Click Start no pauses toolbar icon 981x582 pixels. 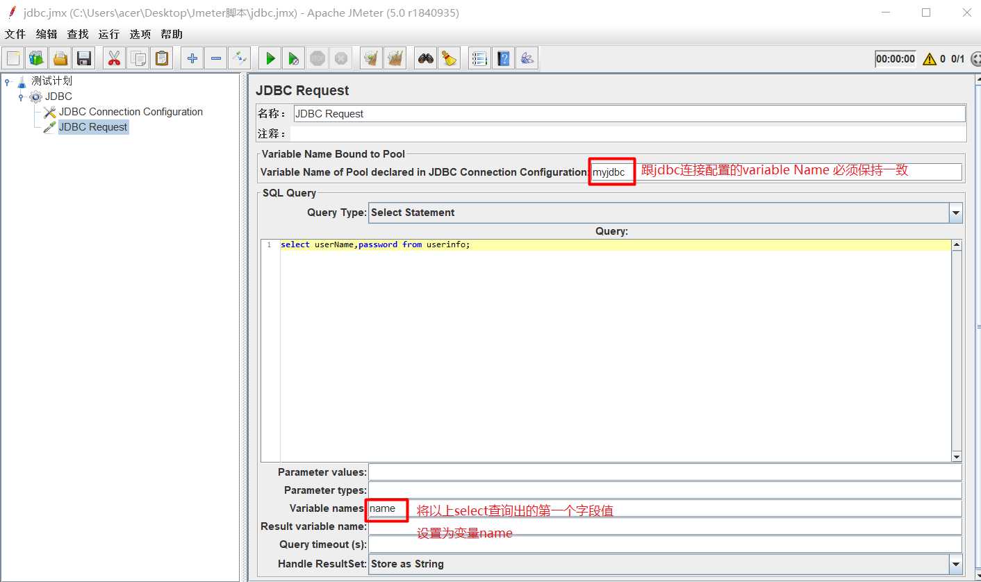[x=294, y=59]
